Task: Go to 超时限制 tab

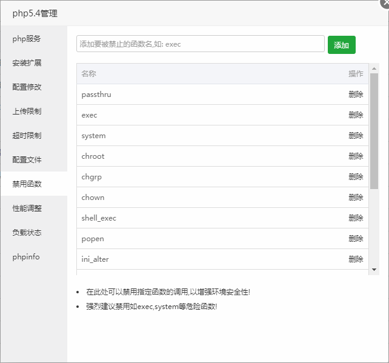Action: click(x=27, y=136)
